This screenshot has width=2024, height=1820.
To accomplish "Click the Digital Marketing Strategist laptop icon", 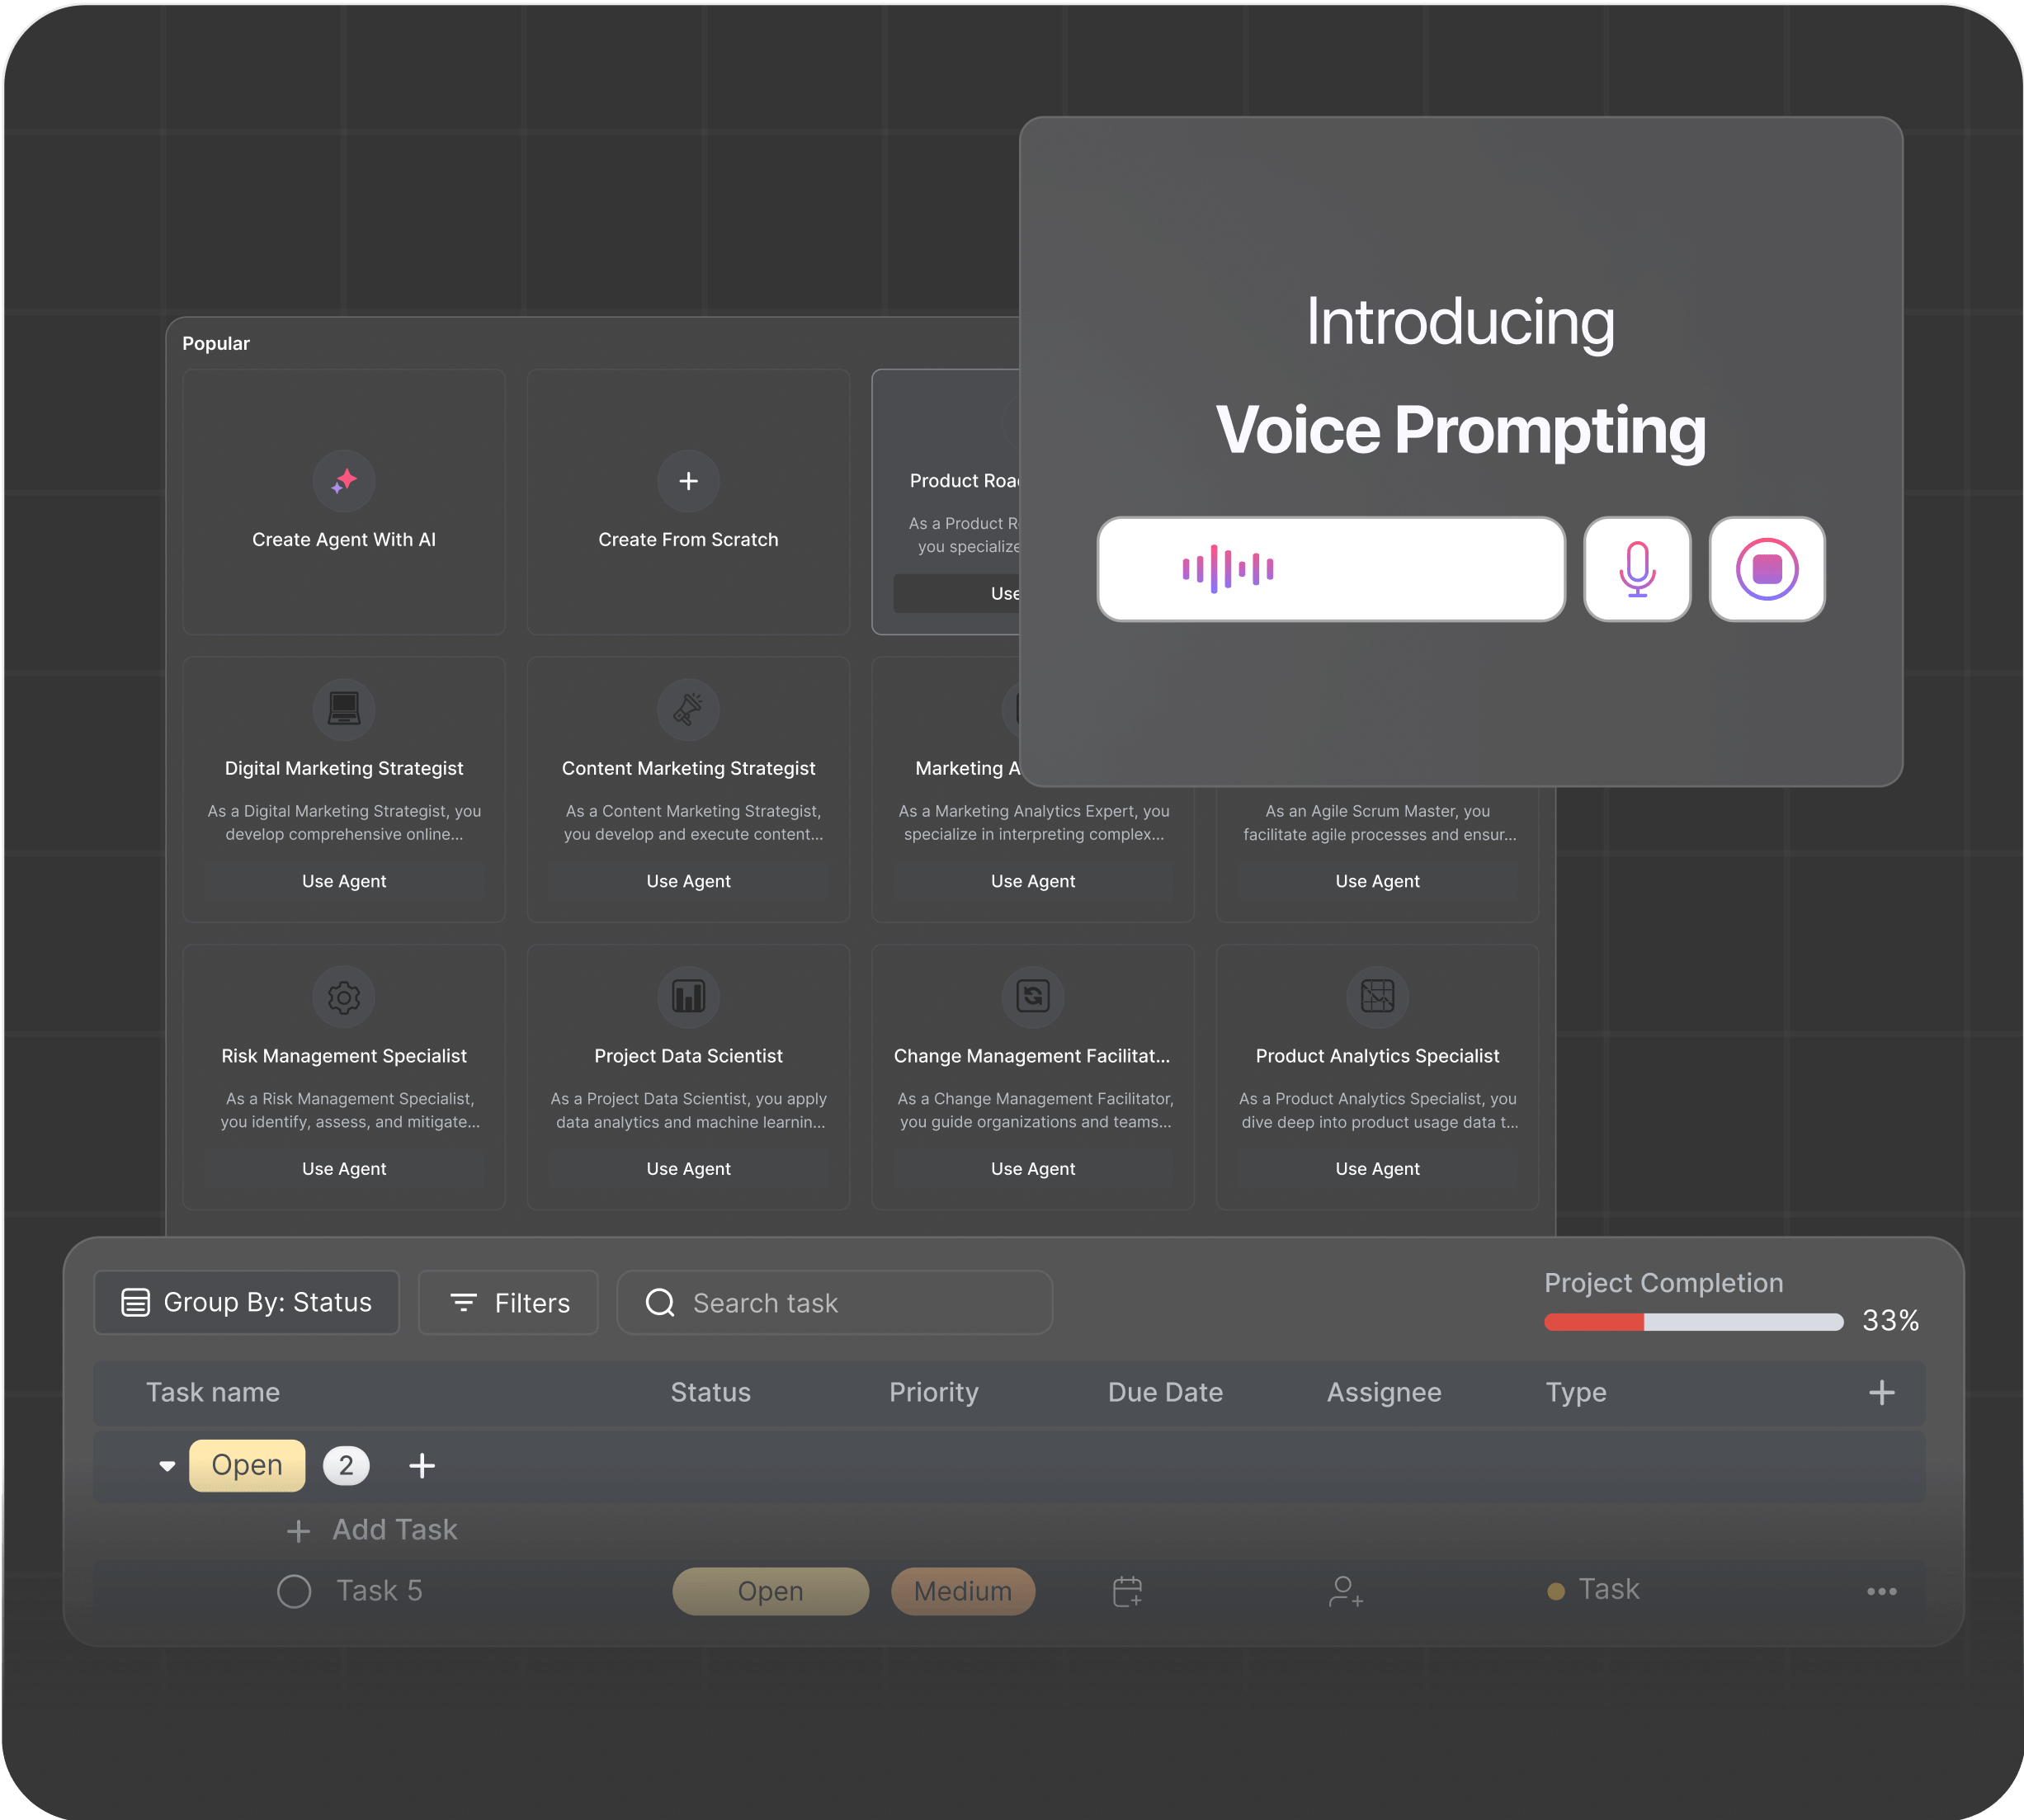I will 344,709.
